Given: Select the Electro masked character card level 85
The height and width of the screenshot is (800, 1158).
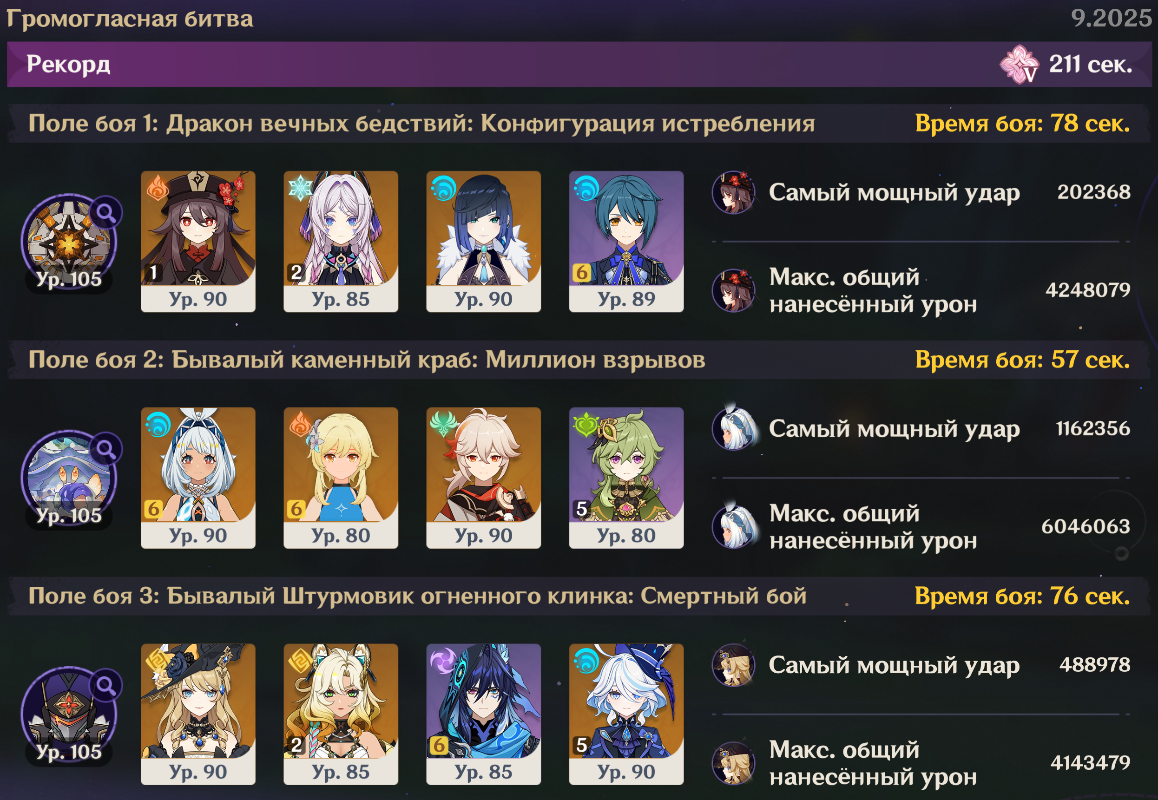Looking at the screenshot, I should (x=483, y=715).
